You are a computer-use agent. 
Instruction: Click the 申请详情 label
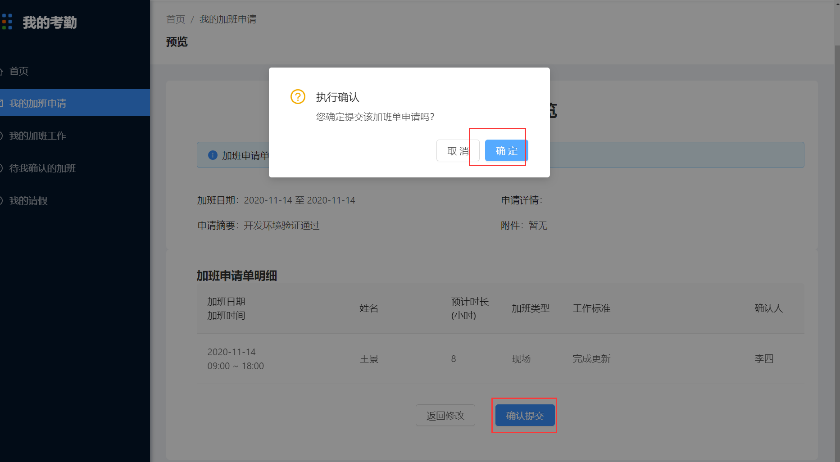(522, 200)
